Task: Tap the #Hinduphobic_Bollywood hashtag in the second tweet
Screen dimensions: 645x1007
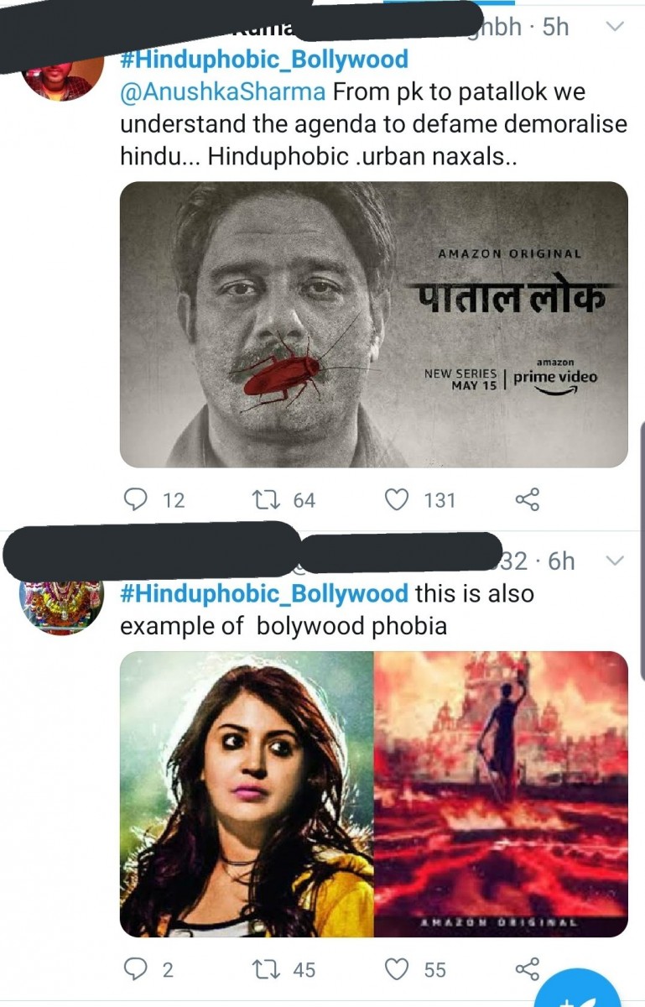Action: (264, 593)
